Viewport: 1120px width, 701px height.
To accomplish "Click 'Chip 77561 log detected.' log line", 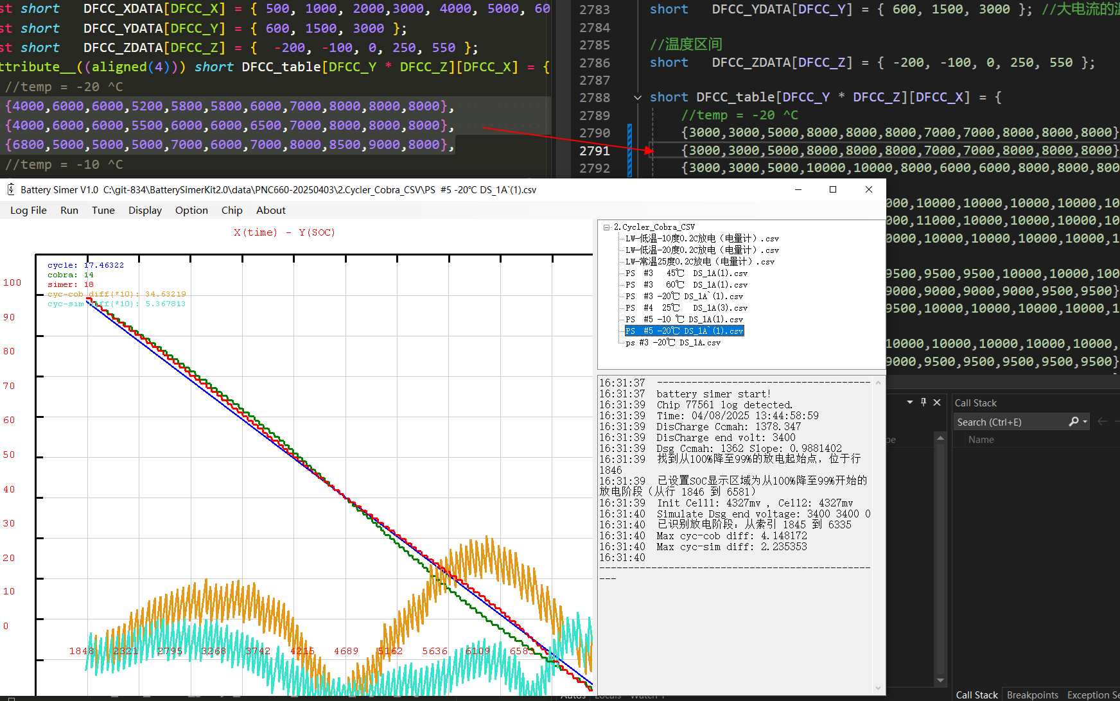I will [724, 405].
